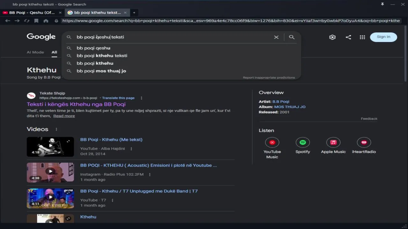Click the bookmark icon in the toolbar
Screen dimensions: 408x229
click(36, 21)
